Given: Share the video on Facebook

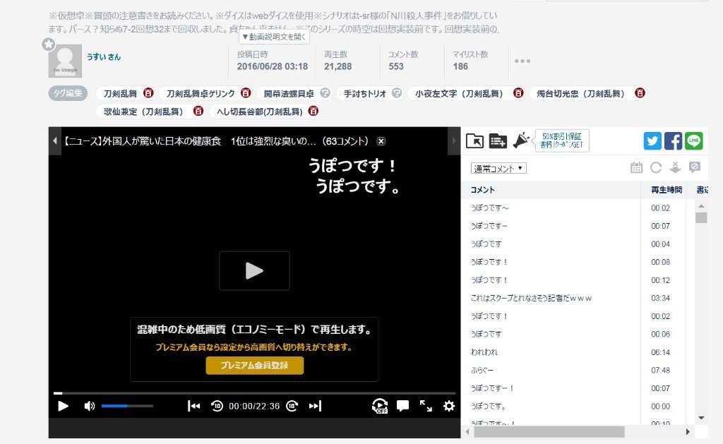Looking at the screenshot, I should [673, 140].
